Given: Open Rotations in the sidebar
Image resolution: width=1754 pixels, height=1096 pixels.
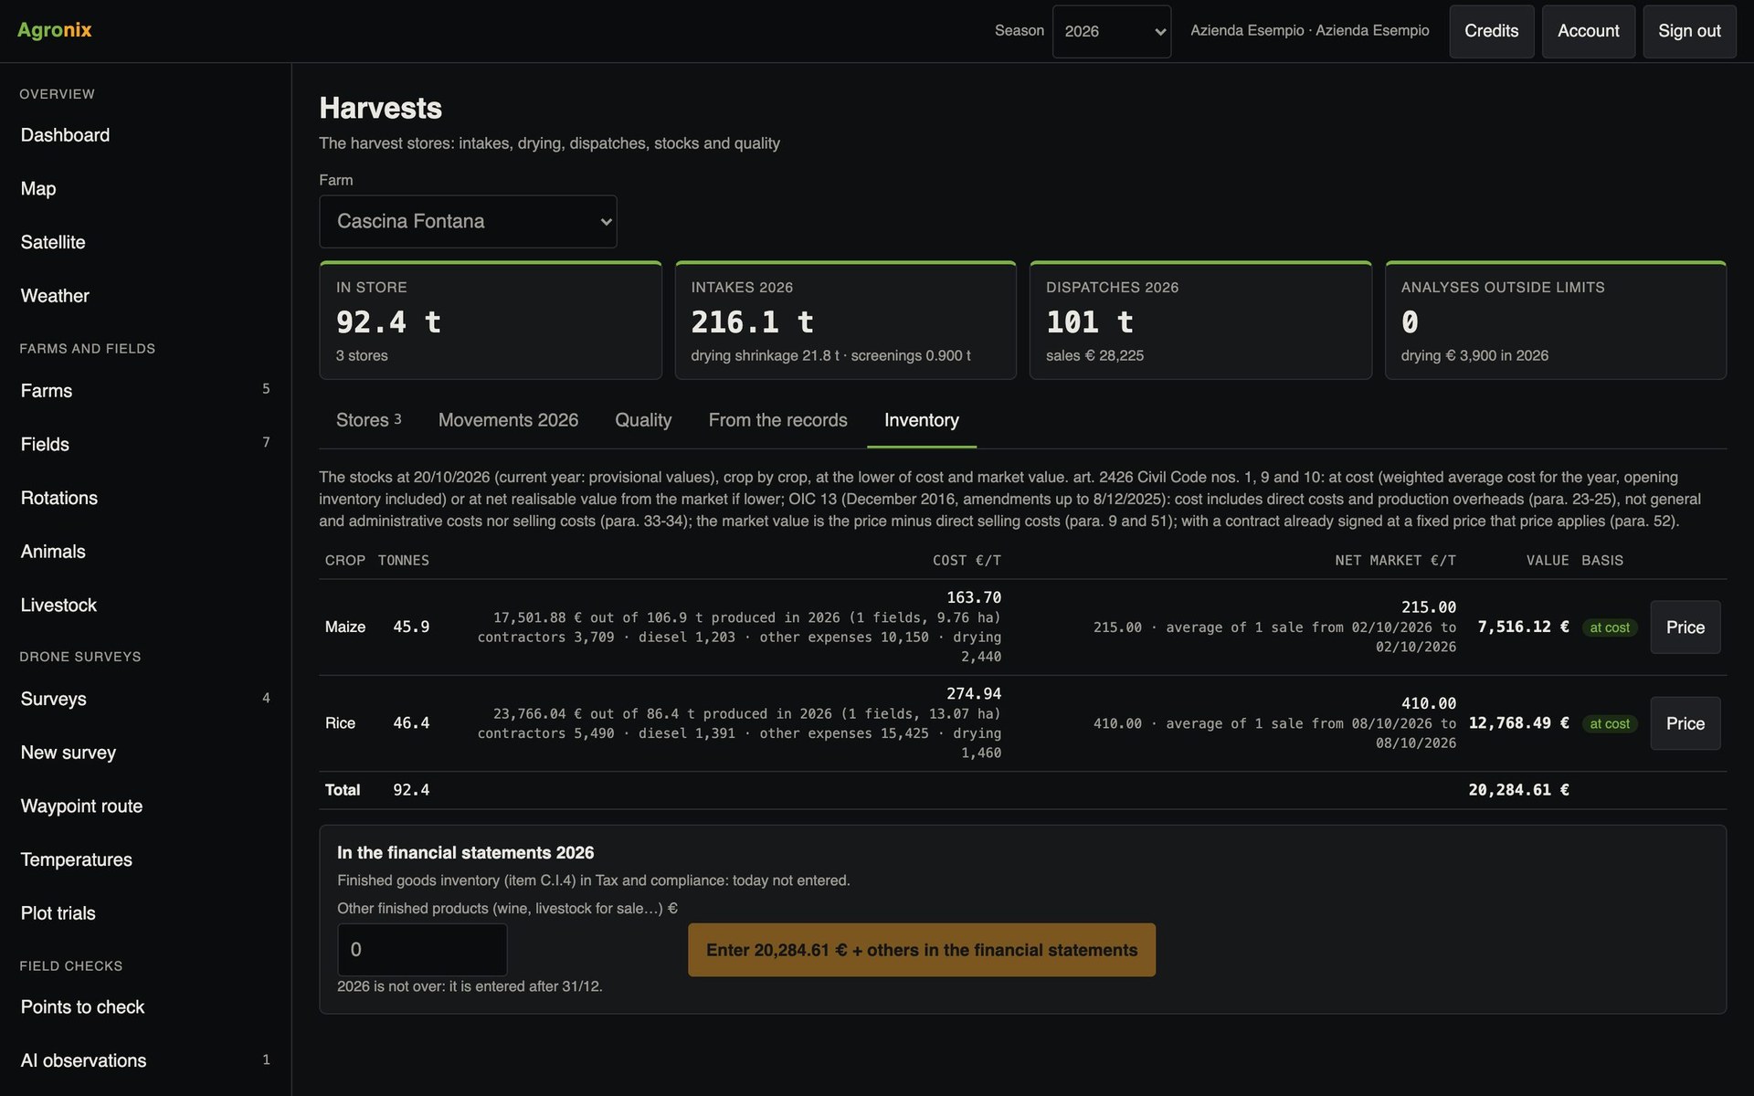Looking at the screenshot, I should [145, 499].
